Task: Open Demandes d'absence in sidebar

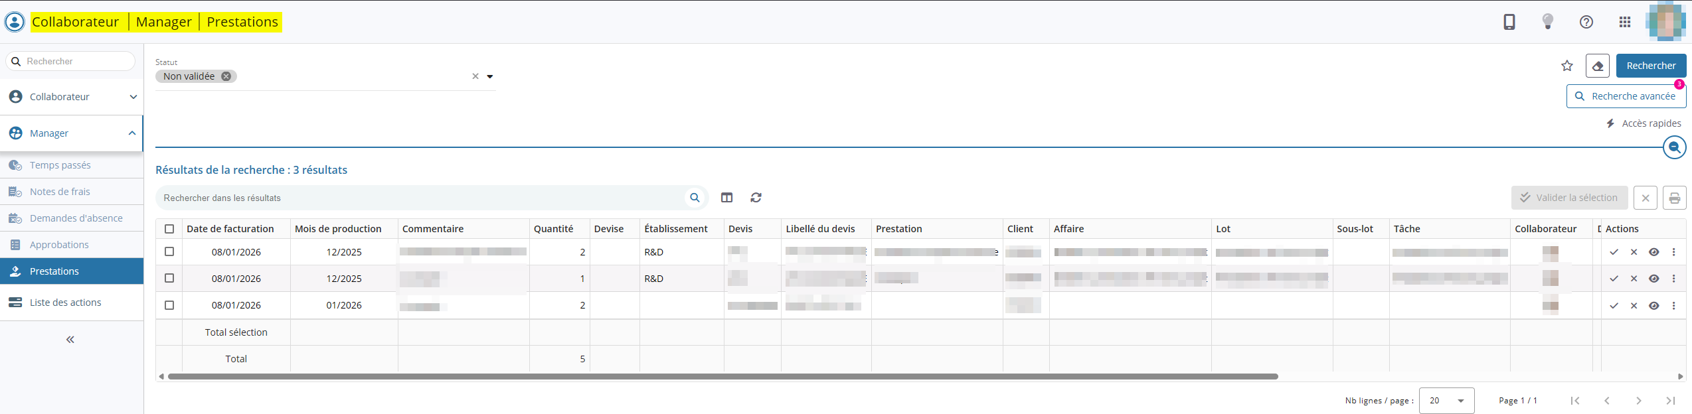Action: click(x=76, y=218)
